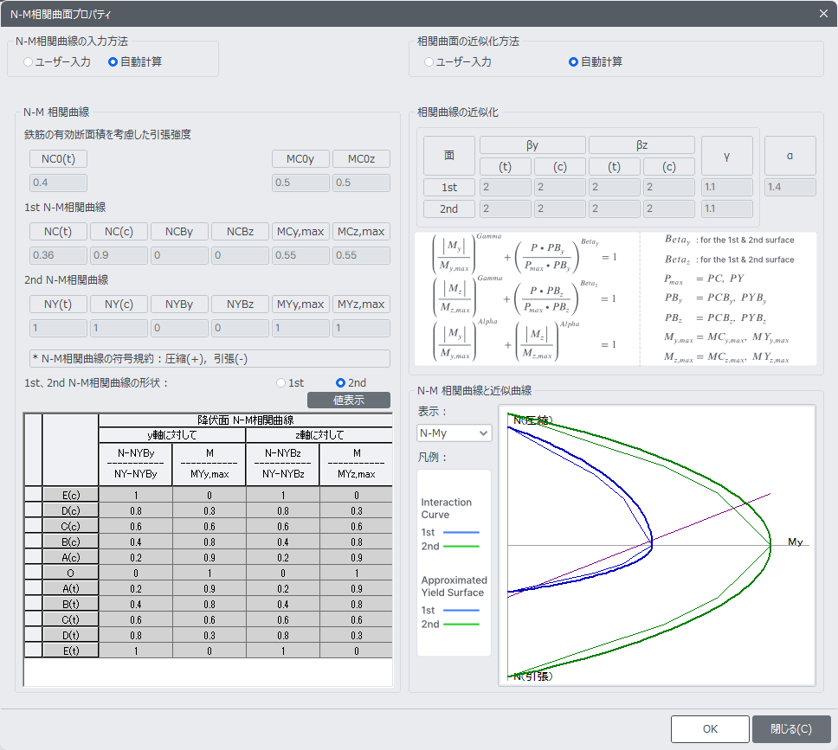838x750 pixels.
Task: Click the α value field 1.4
Action: click(x=790, y=187)
